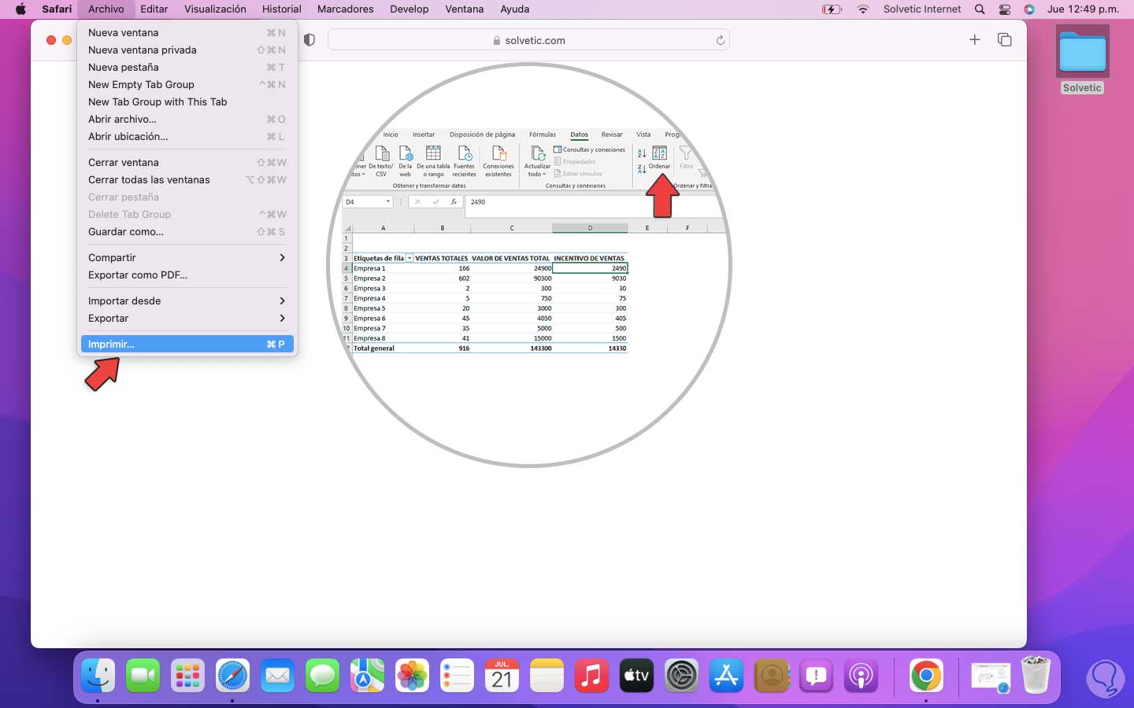Select Nueva ventana privada

pos(187,50)
